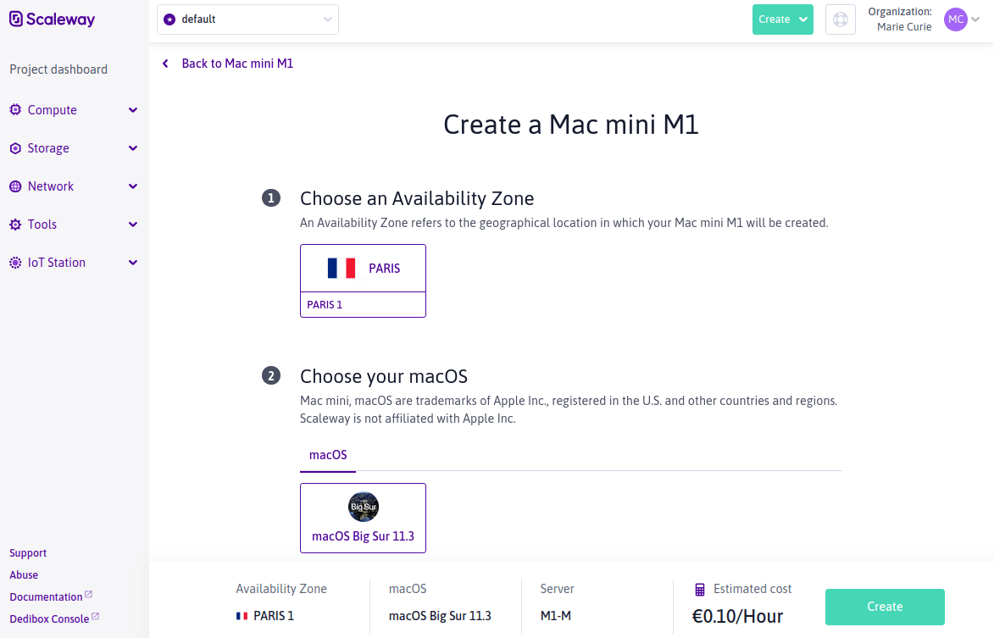Select the Compute section icon
This screenshot has height=638, width=994.
(14, 109)
